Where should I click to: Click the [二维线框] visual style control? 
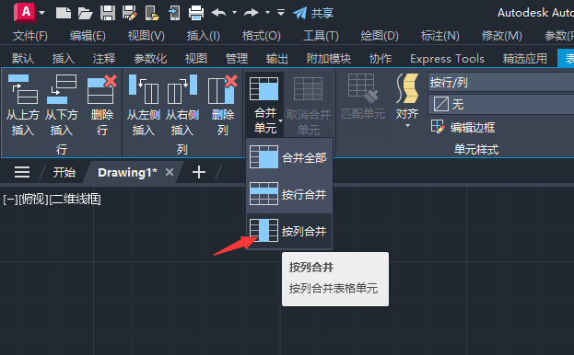click(75, 200)
